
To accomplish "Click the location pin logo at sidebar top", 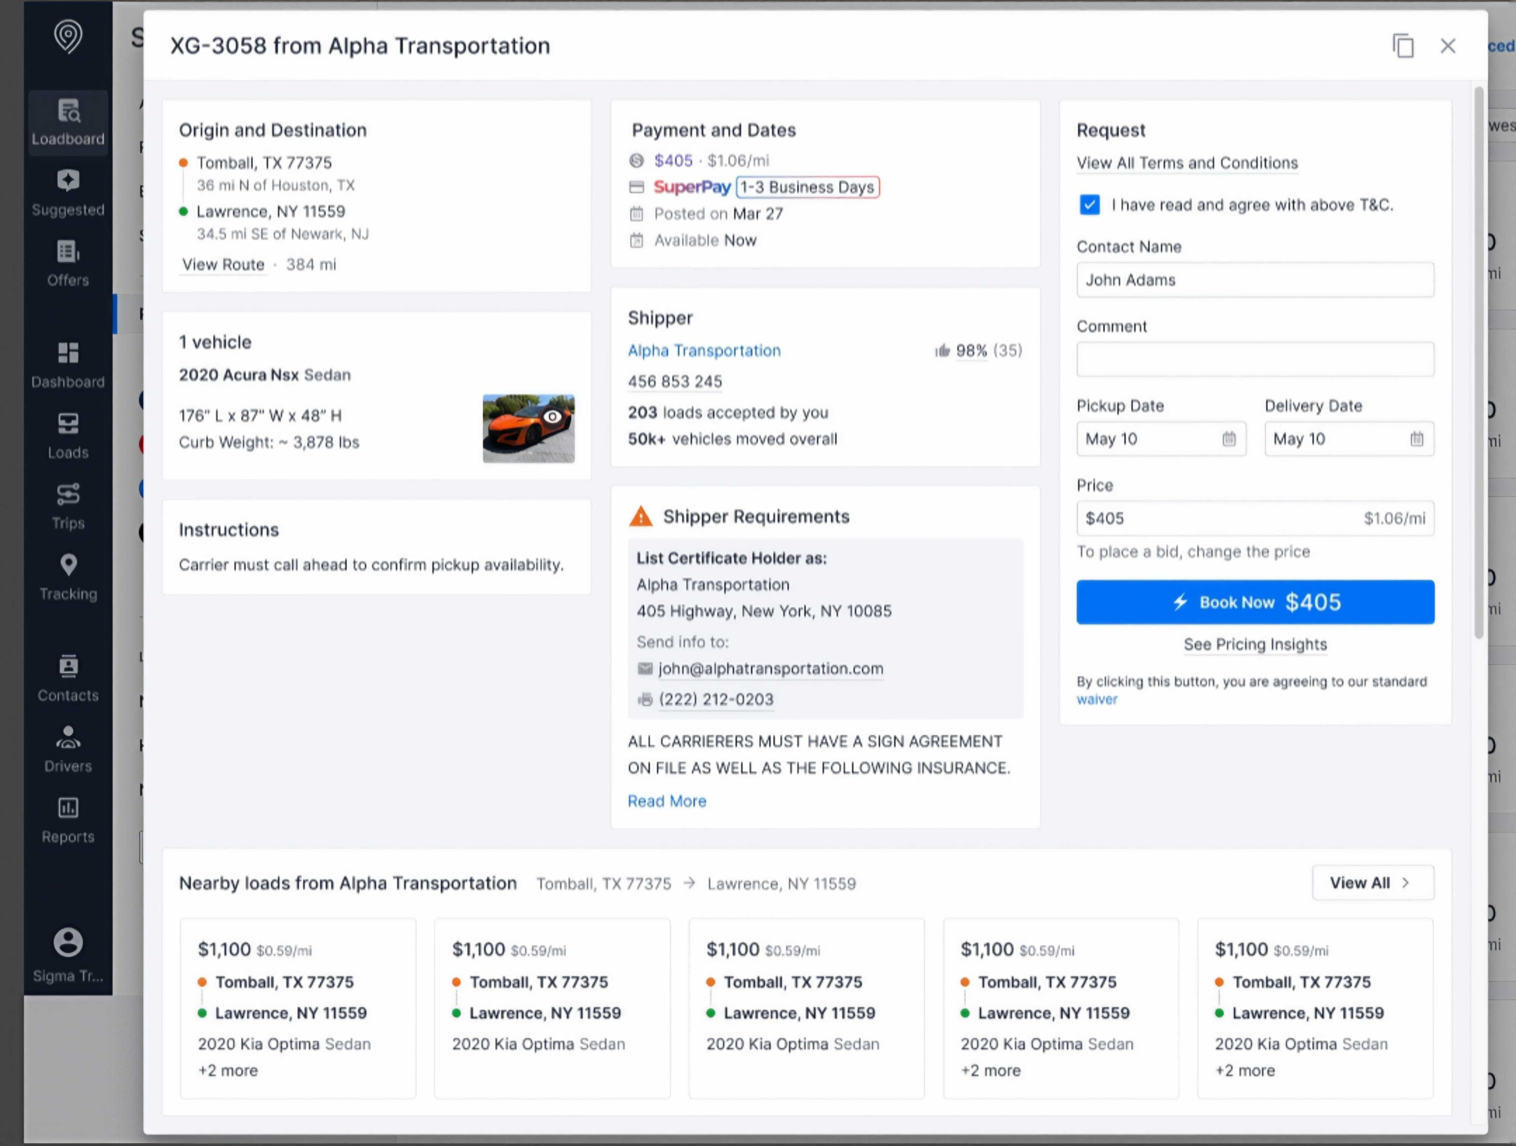I will tap(68, 36).
